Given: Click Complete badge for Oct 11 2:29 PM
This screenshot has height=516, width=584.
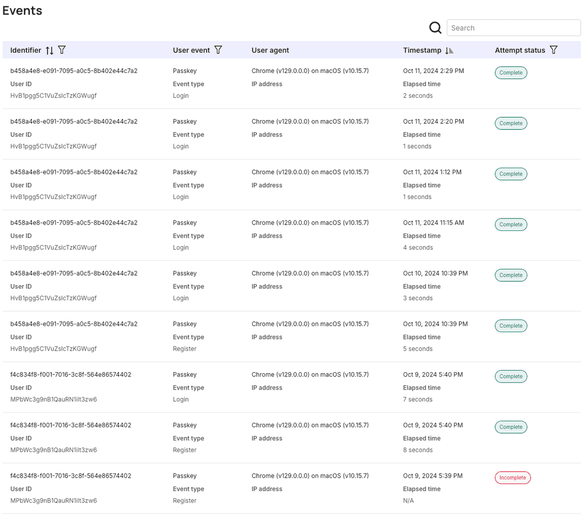Looking at the screenshot, I should [510, 72].
